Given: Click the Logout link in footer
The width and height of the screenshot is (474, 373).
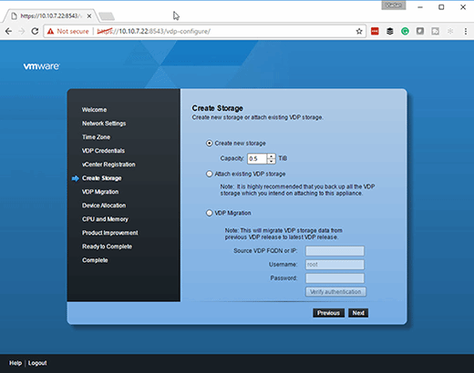Looking at the screenshot, I should click(x=37, y=363).
